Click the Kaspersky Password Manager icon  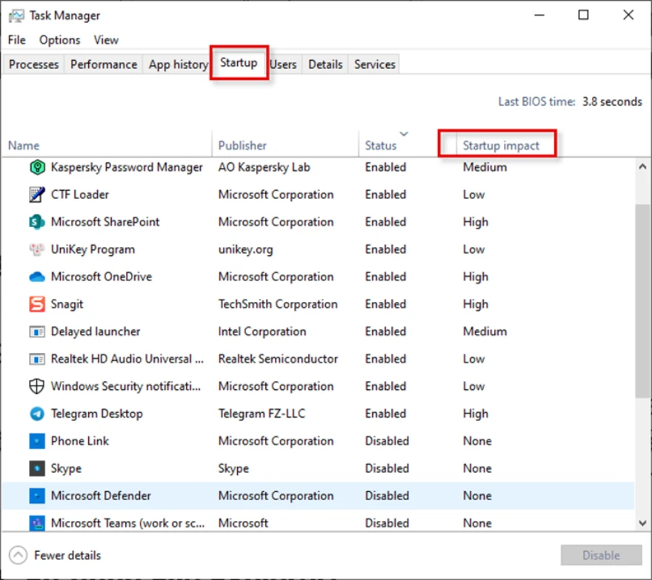[x=37, y=167]
